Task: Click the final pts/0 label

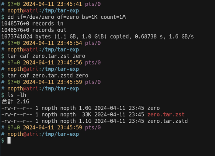Action: click(x=93, y=128)
